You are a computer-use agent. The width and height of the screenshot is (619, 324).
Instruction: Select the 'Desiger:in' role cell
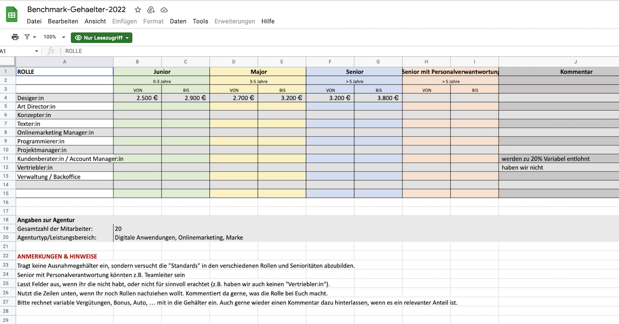64,98
